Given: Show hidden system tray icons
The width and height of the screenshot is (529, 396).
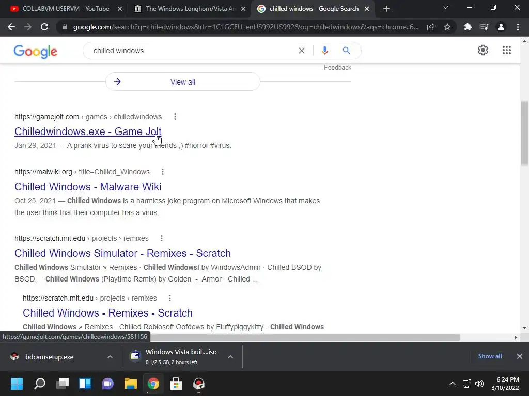Looking at the screenshot, I should pyautogui.click(x=453, y=384).
